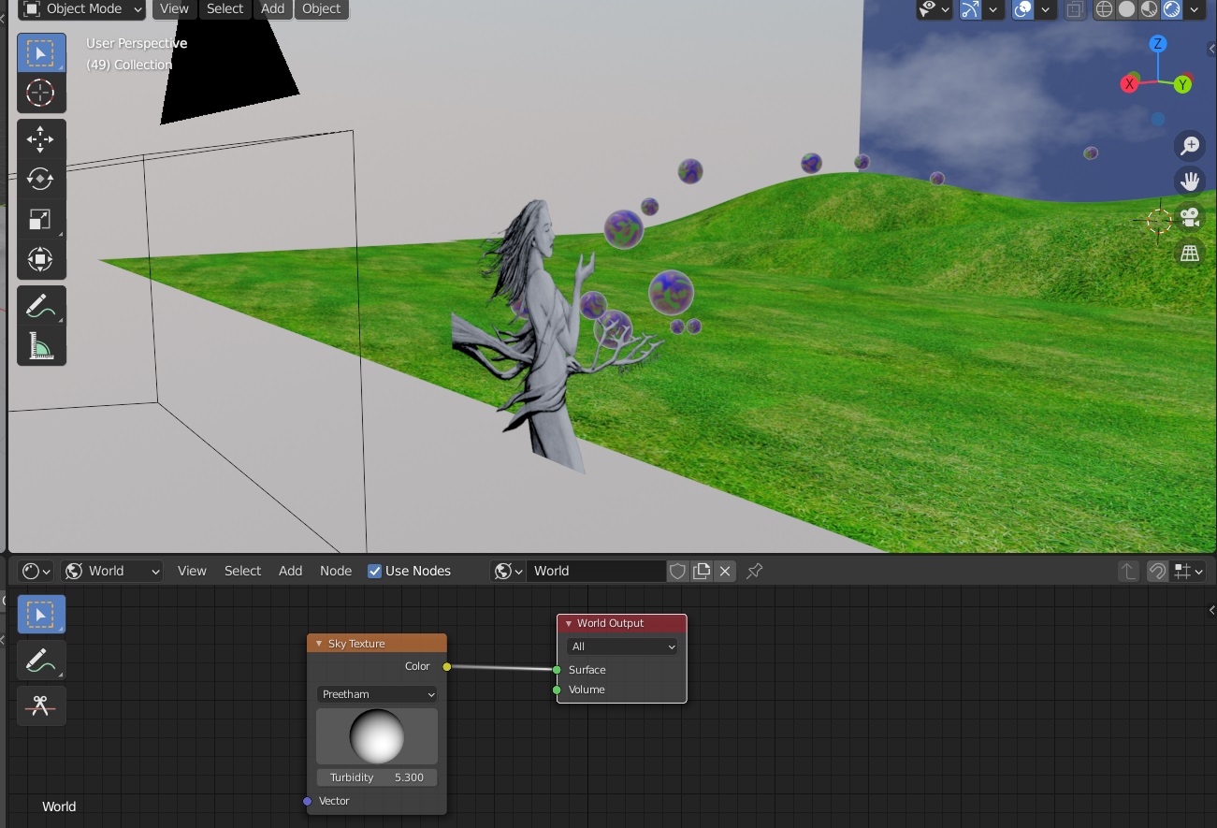Activate the 3D Cursor tool
Viewport: 1217px width, 828px height.
41,93
